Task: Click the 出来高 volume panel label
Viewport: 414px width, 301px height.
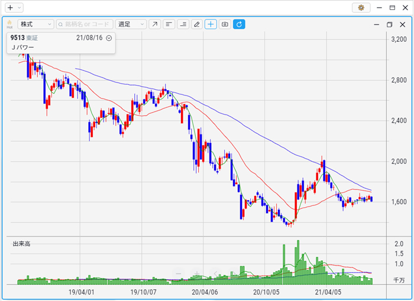Action: [x=21, y=244]
